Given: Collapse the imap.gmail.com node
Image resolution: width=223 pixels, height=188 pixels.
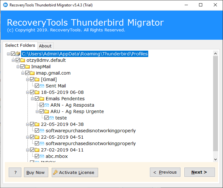Looking at the screenshot, I should [23, 73].
